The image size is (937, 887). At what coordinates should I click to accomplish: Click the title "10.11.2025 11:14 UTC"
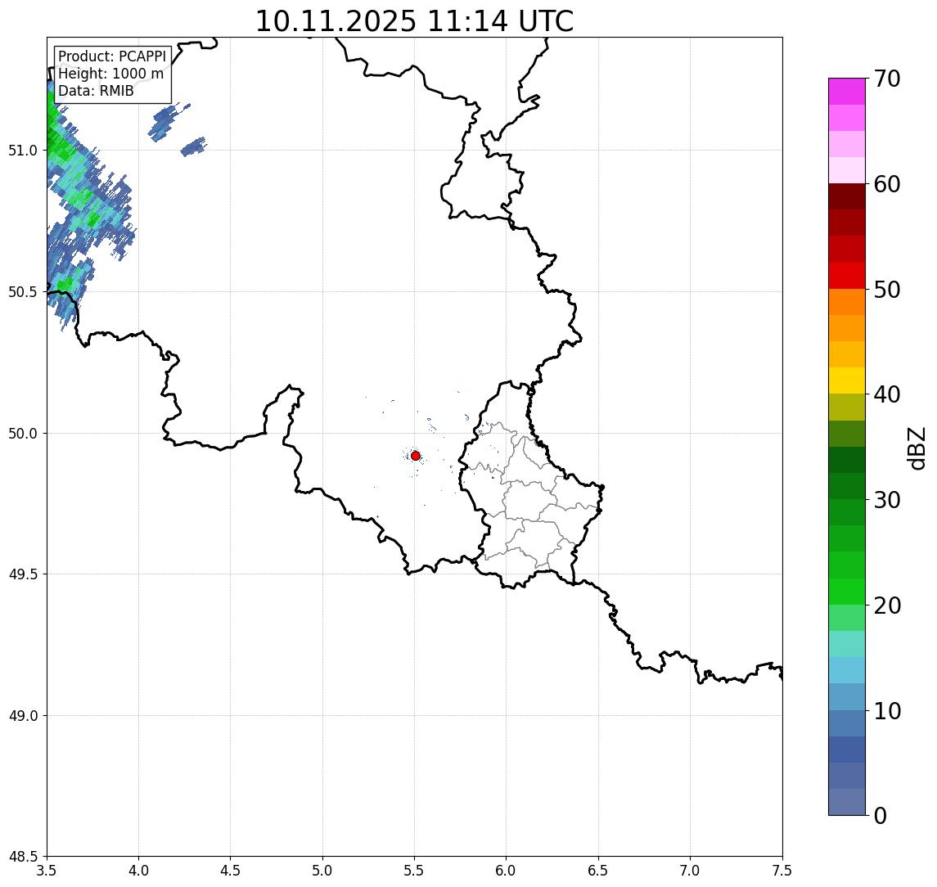tap(414, 21)
